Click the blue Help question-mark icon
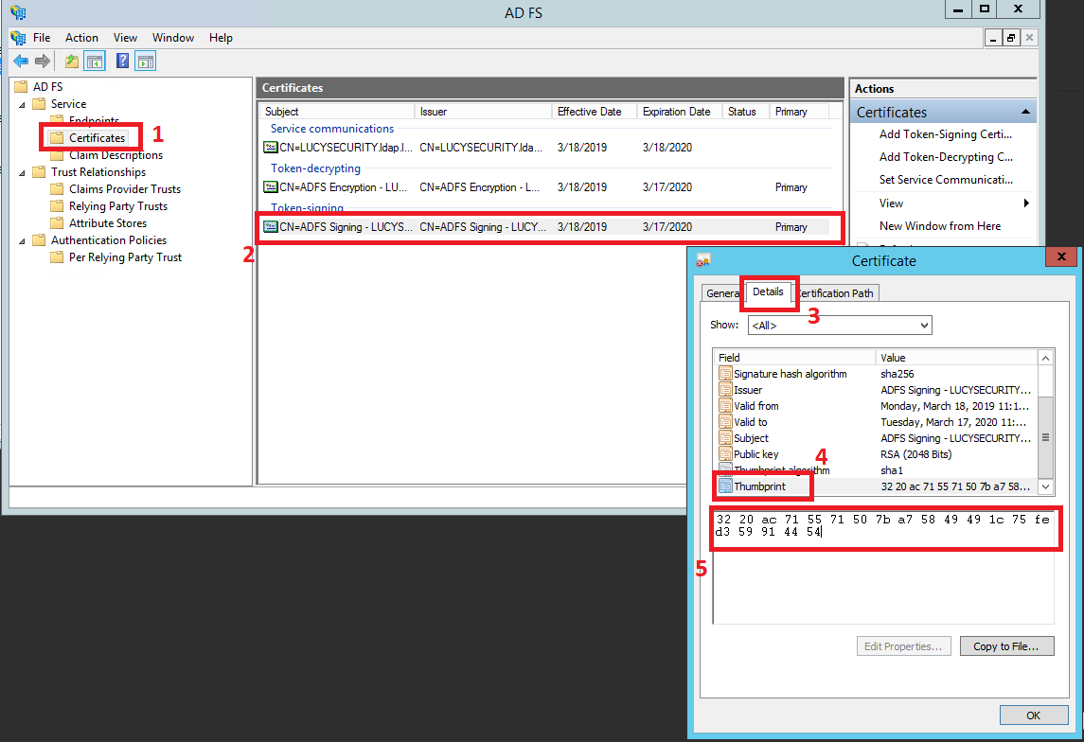 click(122, 61)
